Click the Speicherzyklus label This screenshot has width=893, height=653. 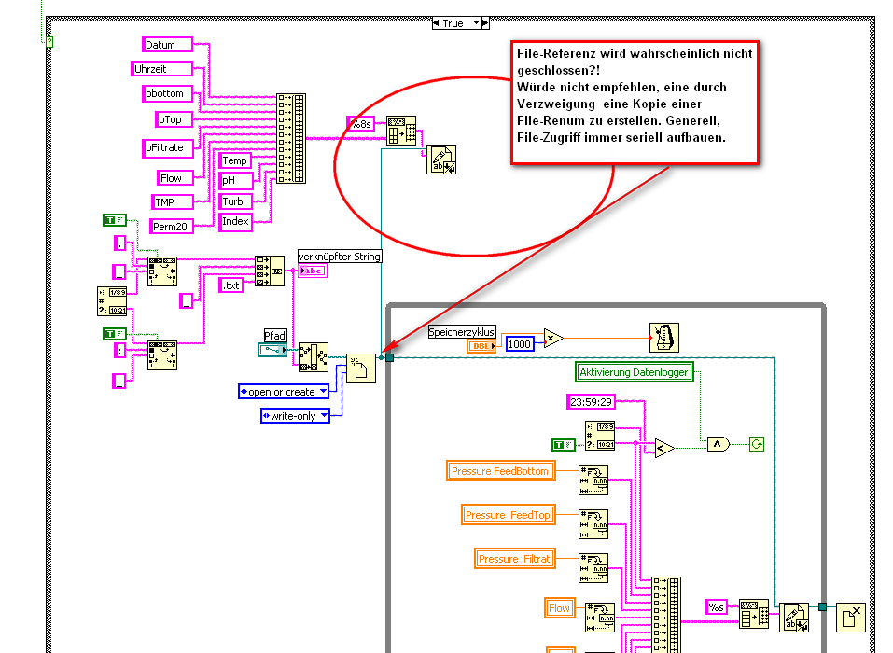click(x=462, y=331)
